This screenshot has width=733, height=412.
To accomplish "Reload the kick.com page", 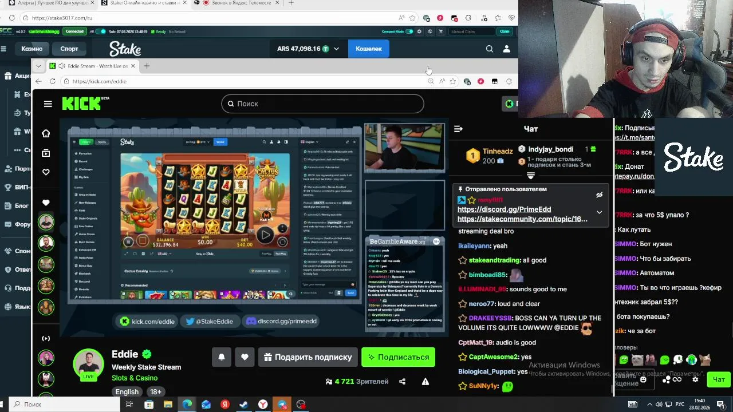I will click(x=52, y=81).
